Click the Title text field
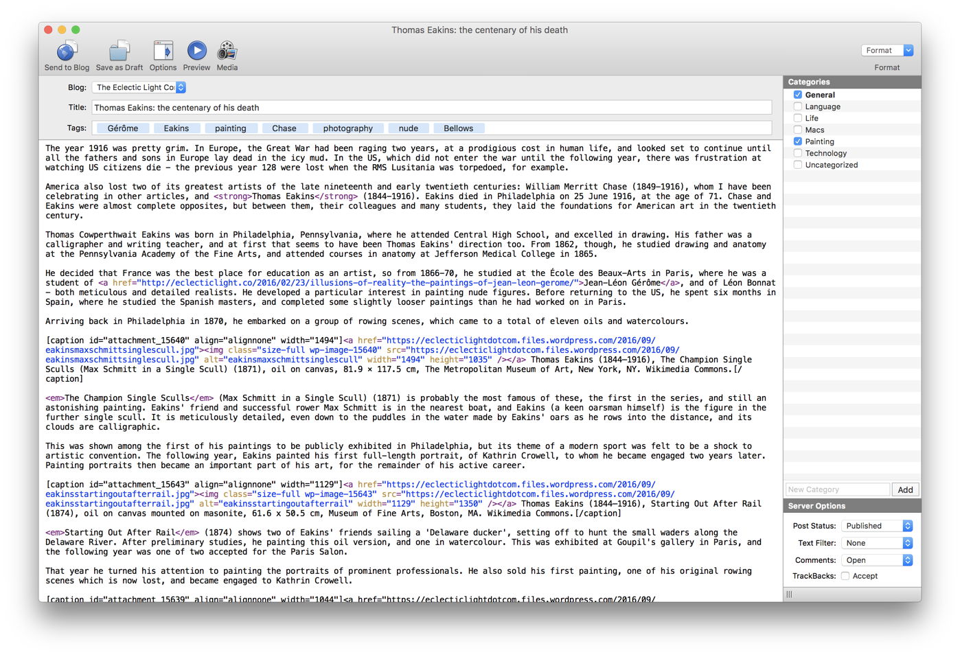Screen dimensions: 960x657 pos(431,108)
